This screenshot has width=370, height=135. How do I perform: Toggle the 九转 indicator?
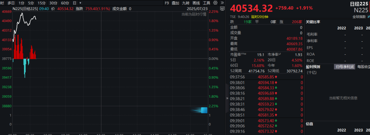click(186, 3)
